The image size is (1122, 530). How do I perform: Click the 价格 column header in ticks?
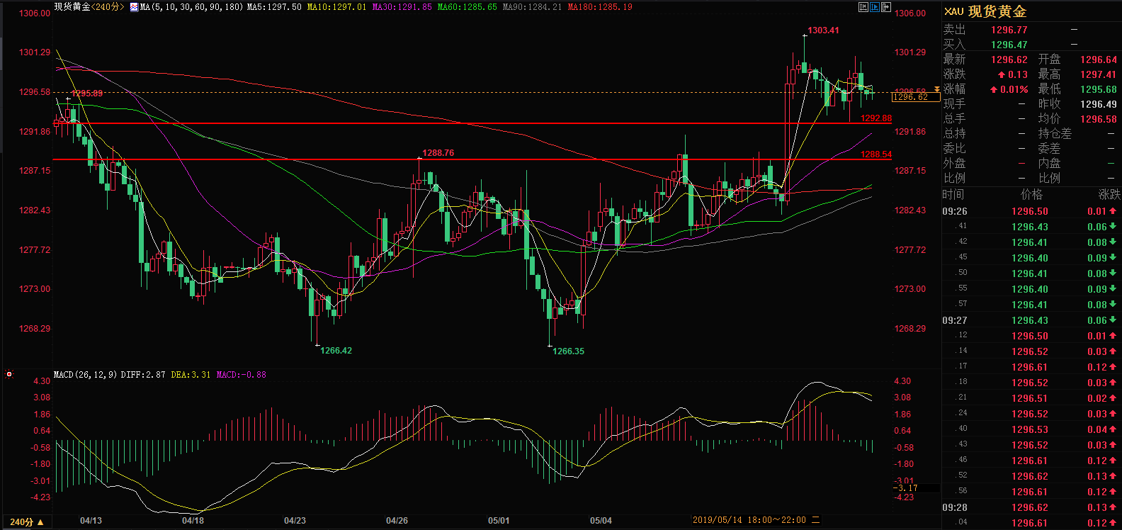click(1031, 194)
